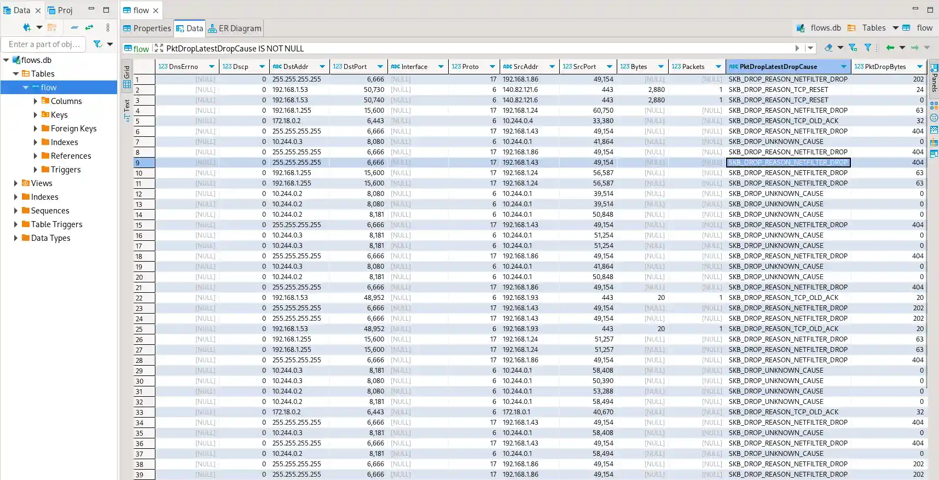Select the Foreign Keys tree item
This screenshot has height=480, width=939.
pyautogui.click(x=73, y=129)
